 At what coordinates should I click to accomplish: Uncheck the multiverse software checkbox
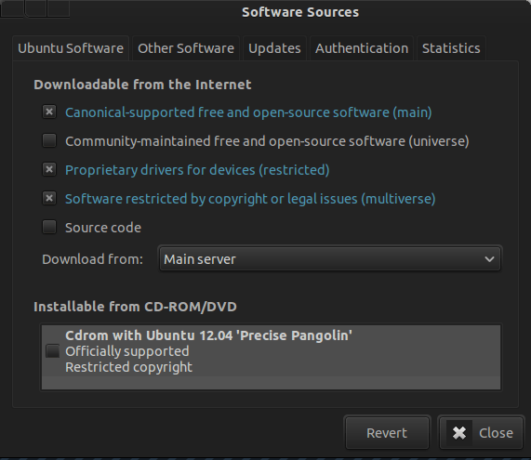click(x=49, y=198)
